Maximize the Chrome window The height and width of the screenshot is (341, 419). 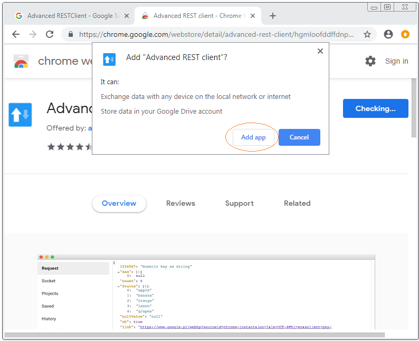point(387,7)
